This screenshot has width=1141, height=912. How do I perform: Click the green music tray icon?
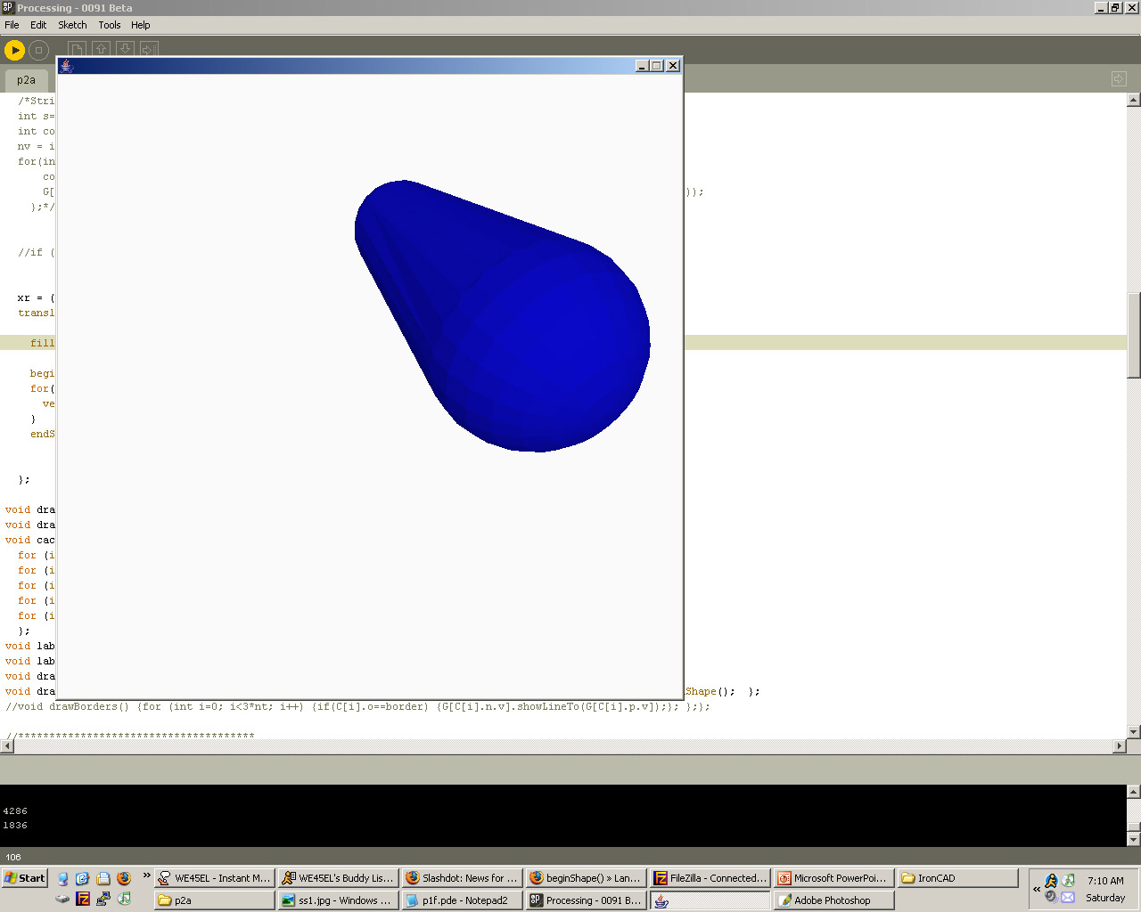1068,881
